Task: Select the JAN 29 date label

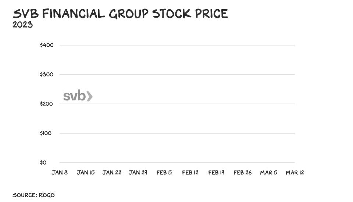Action: (x=138, y=173)
